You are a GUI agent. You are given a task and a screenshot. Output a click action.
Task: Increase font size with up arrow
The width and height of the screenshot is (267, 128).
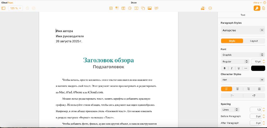[x=264, y=60]
